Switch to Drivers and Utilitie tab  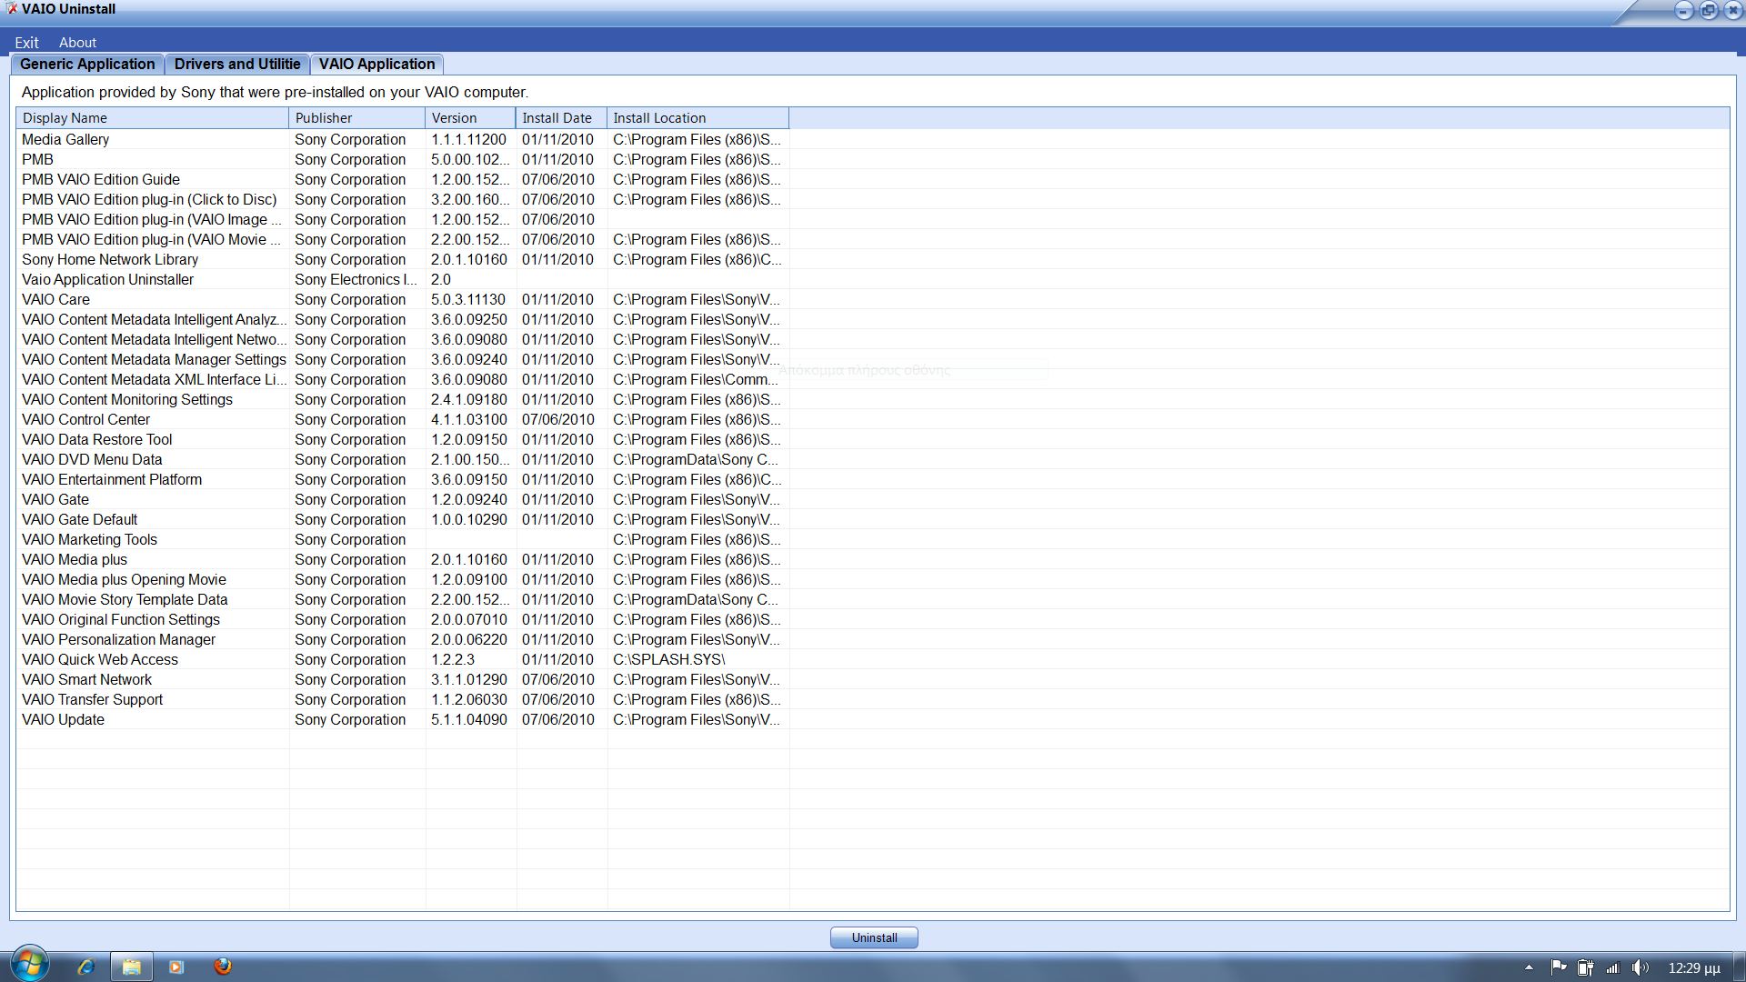pyautogui.click(x=237, y=64)
